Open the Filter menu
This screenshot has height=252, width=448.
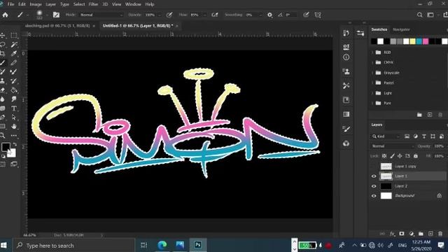point(93,4)
